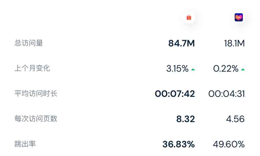Select the 上个月变化 row label

pyautogui.click(x=32, y=68)
